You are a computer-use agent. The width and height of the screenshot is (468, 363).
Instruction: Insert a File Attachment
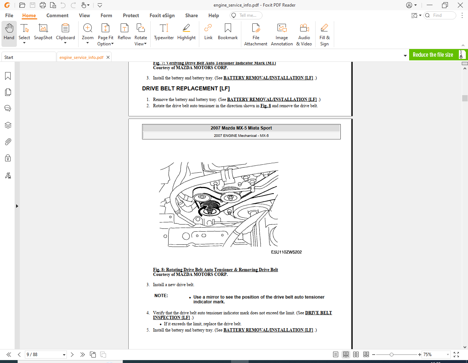256,34
